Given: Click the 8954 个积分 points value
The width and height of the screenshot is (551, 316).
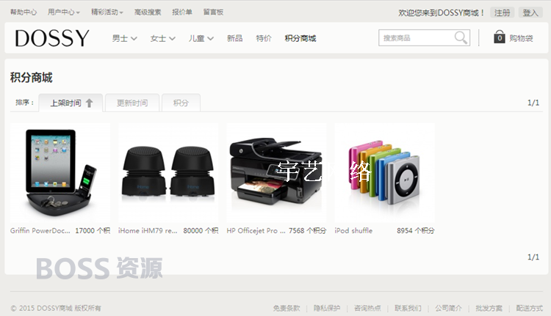Looking at the screenshot, I should tap(416, 231).
